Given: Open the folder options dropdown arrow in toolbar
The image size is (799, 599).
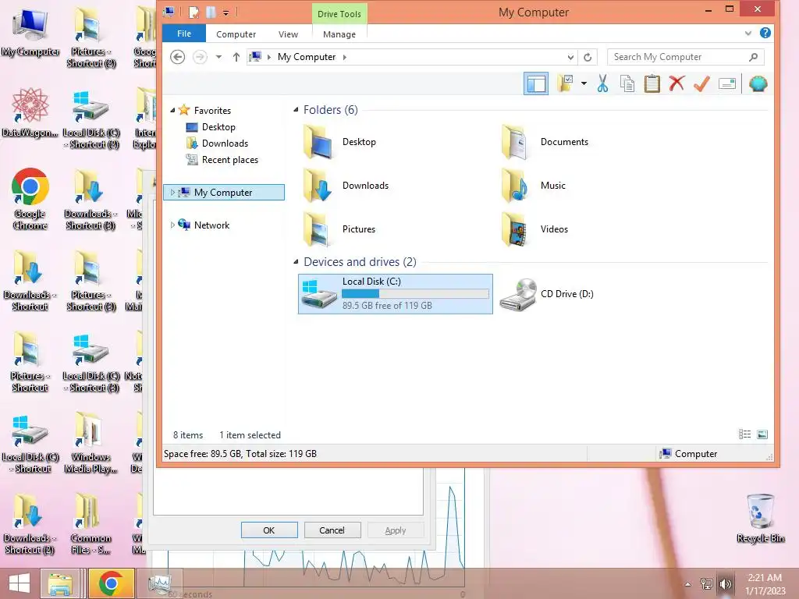Looking at the screenshot, I should (584, 83).
